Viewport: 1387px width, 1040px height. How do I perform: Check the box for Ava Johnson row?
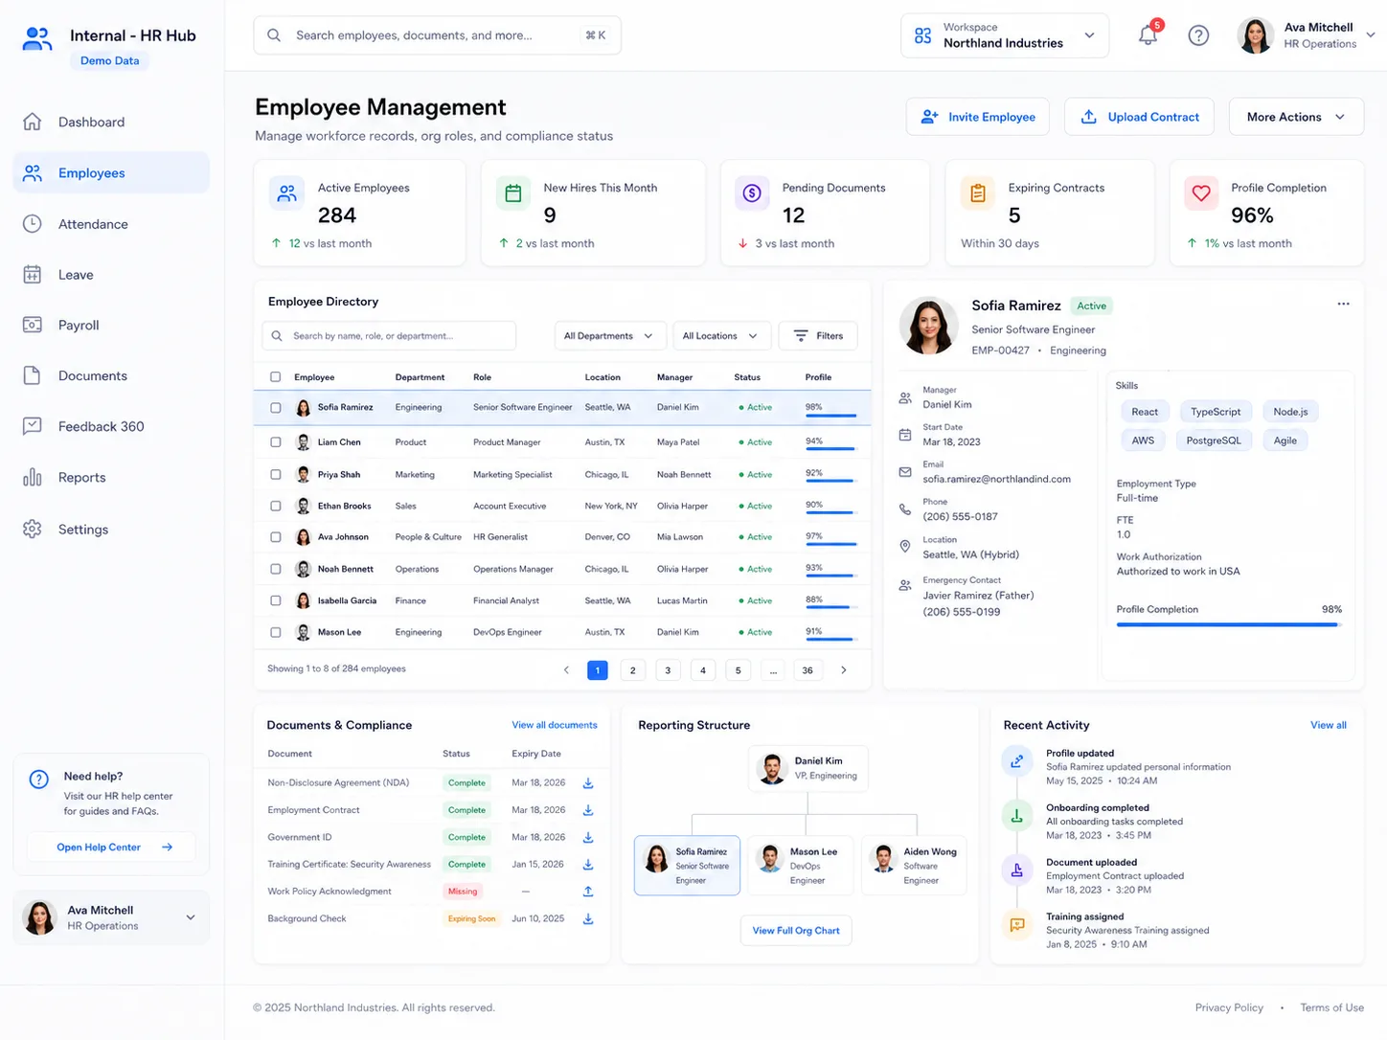[x=276, y=537]
